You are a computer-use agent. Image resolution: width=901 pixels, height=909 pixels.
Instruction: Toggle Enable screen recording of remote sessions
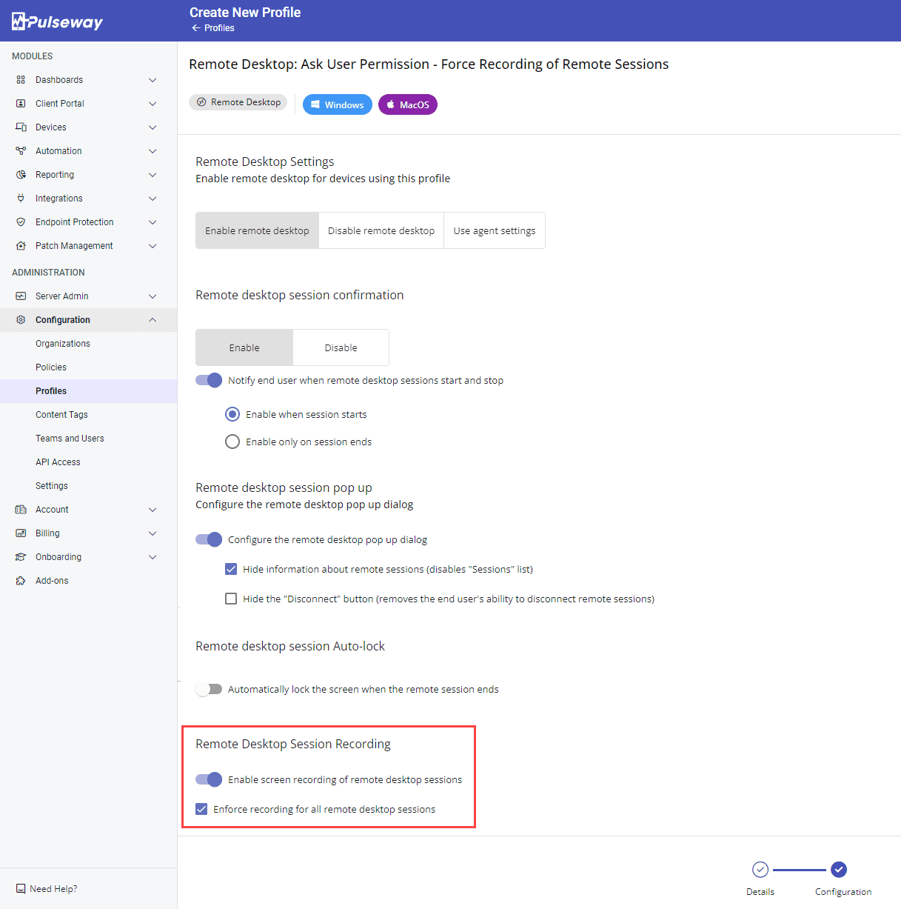[209, 779]
